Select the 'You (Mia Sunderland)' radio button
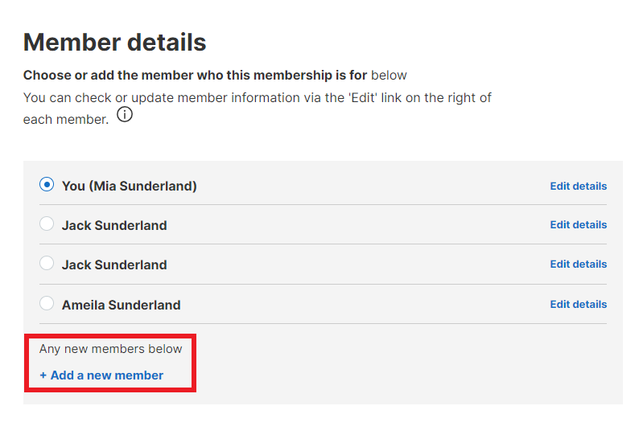The height and width of the screenshot is (443, 643). (47, 185)
